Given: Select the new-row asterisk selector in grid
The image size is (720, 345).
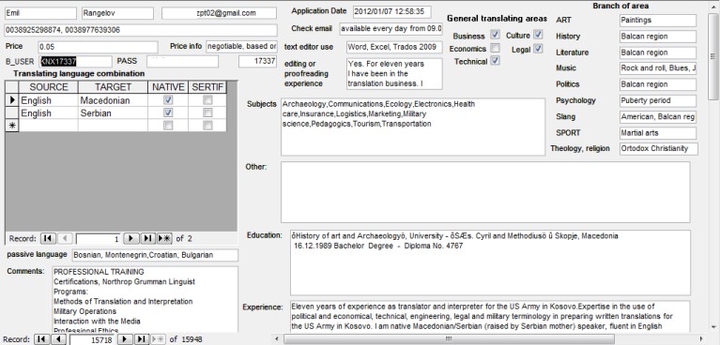Looking at the screenshot, I should pyautogui.click(x=12, y=126).
